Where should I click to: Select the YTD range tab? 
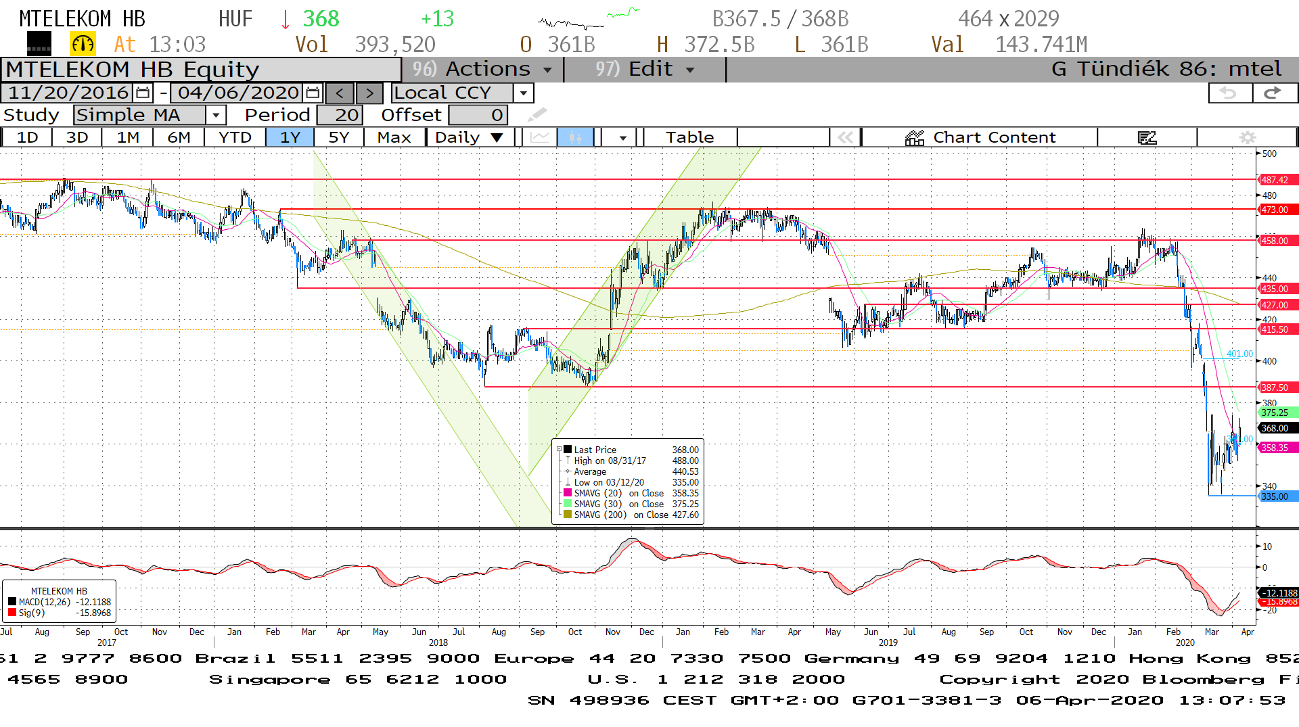click(235, 137)
